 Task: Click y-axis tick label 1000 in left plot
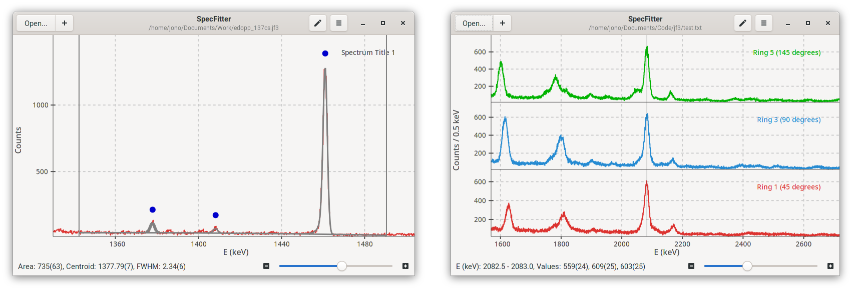click(x=41, y=105)
